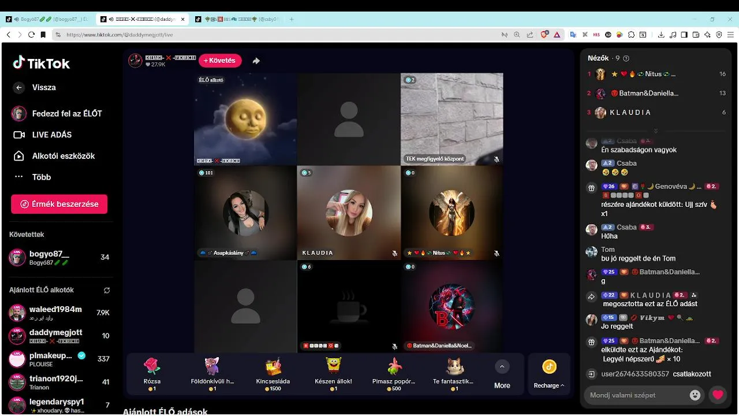739x416 pixels.
Task: Open the browser hamburger menu
Action: pyautogui.click(x=730, y=35)
